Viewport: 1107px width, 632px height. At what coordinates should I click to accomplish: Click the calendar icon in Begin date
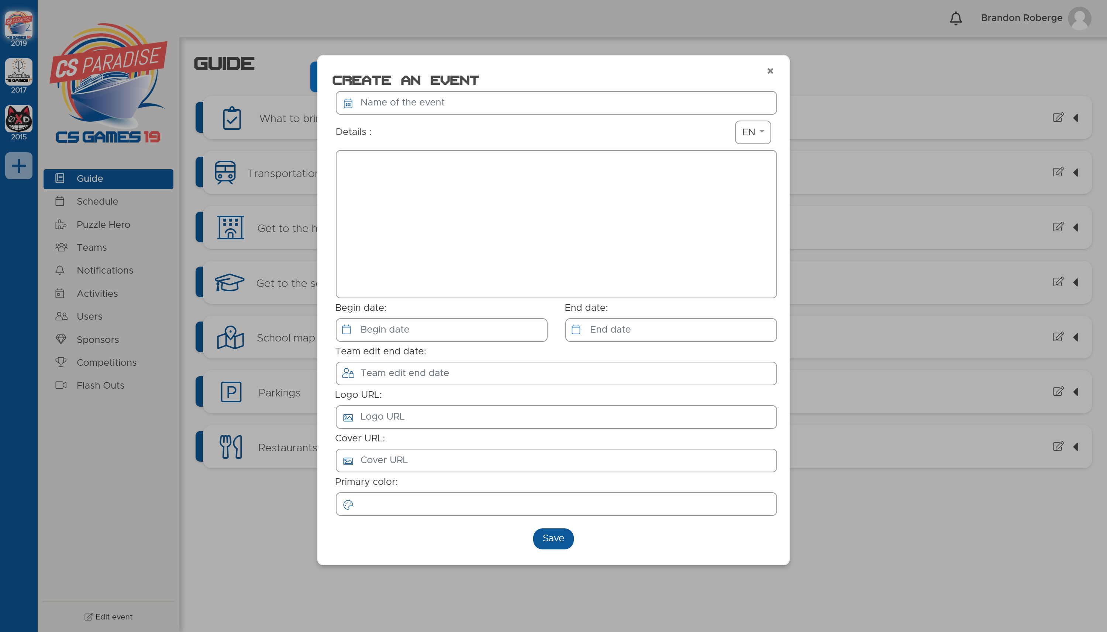click(x=346, y=330)
